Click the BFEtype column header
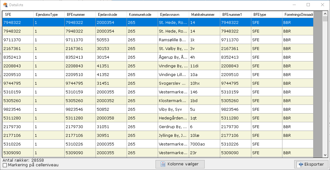The height and width of the screenshot is (170, 330). tap(266, 15)
